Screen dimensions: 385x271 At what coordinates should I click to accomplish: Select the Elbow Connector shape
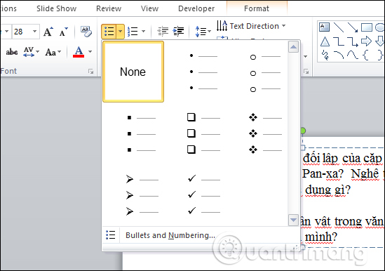(339, 41)
